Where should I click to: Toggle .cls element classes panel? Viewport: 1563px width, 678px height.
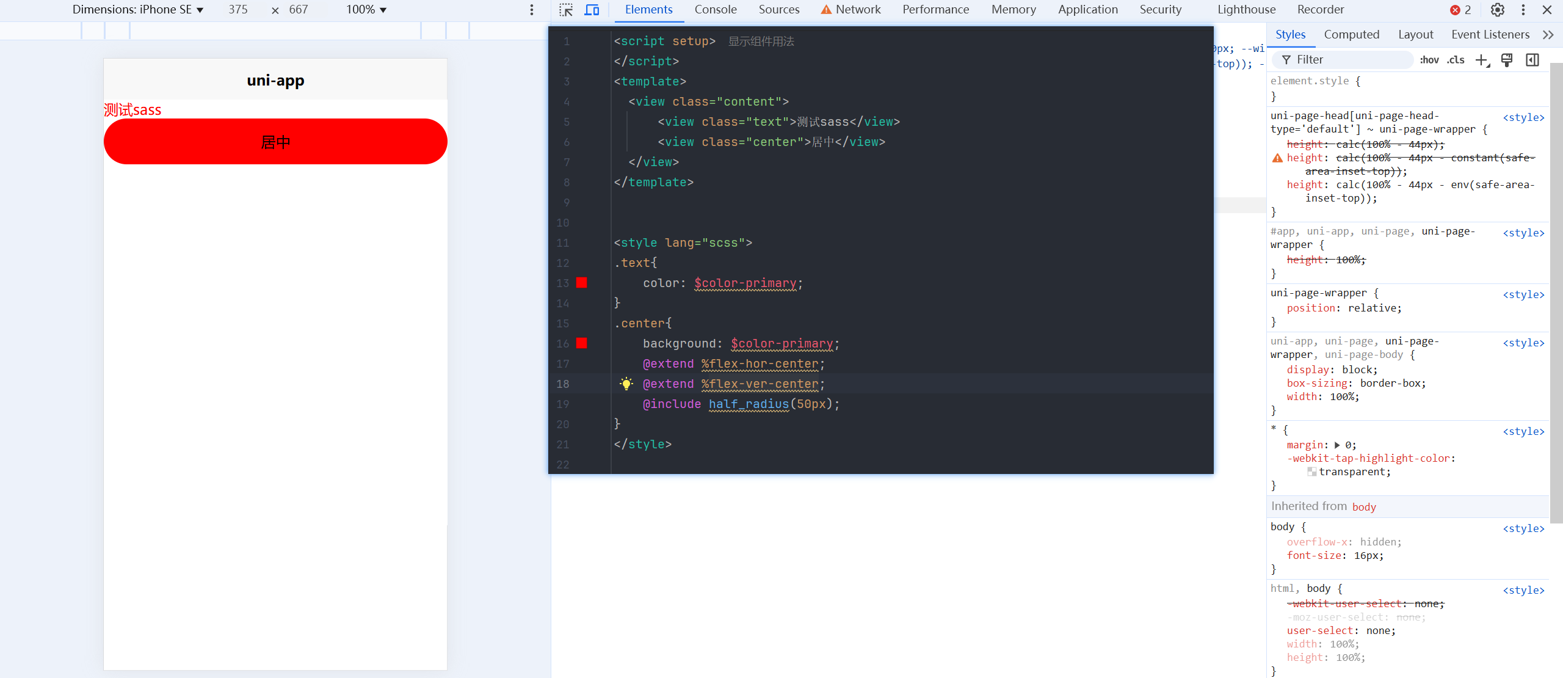[1456, 60]
